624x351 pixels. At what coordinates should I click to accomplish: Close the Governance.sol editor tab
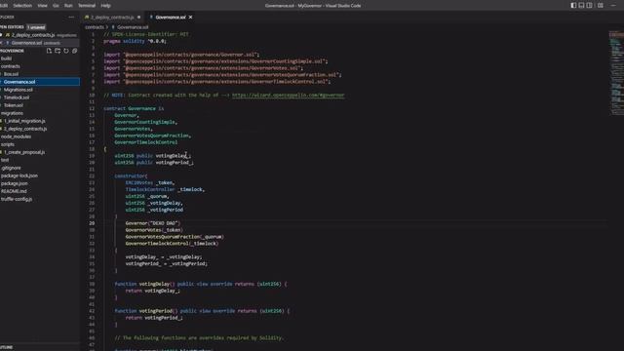click(x=191, y=18)
